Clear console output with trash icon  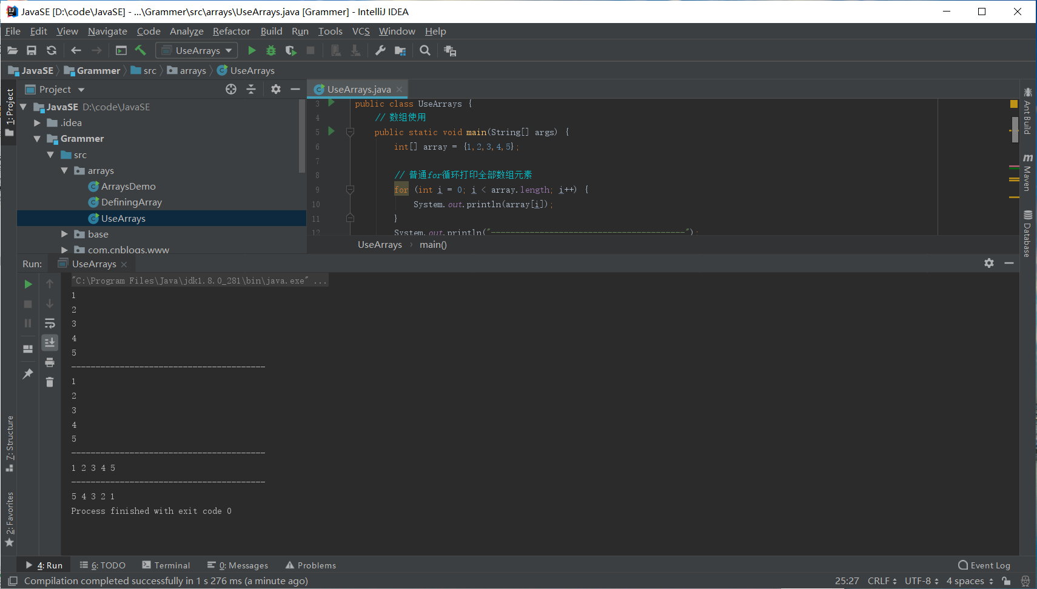(x=50, y=382)
